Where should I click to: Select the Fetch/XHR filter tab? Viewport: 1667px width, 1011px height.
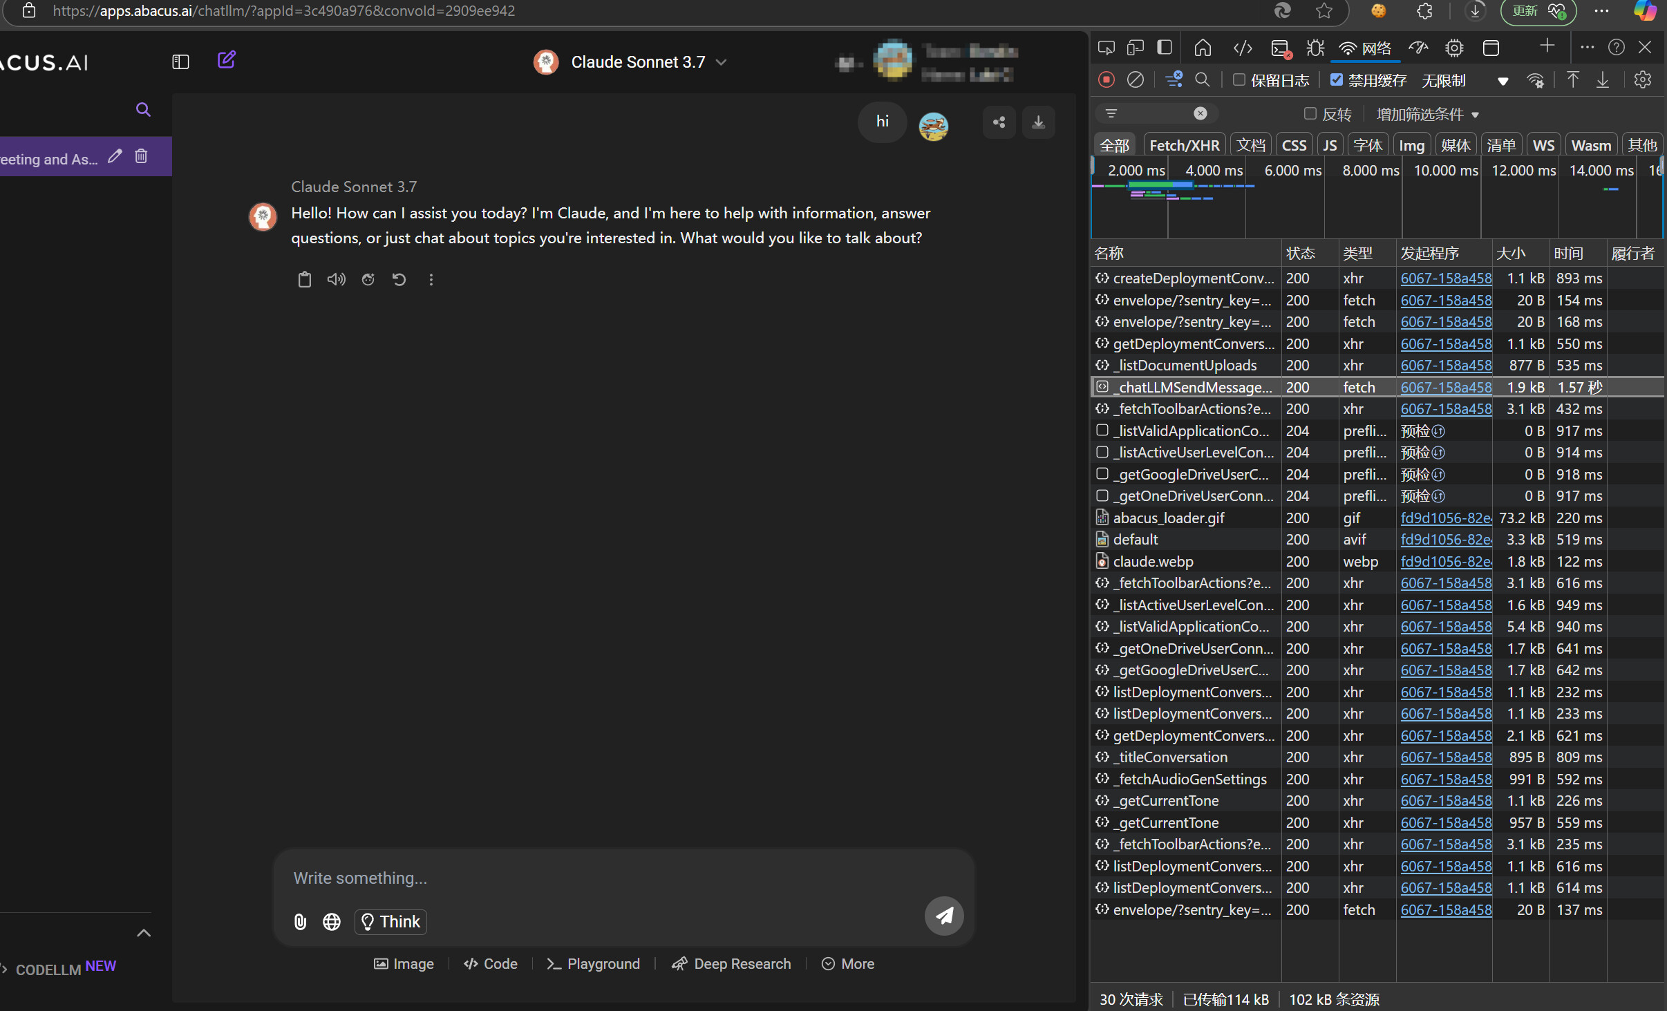click(1184, 145)
